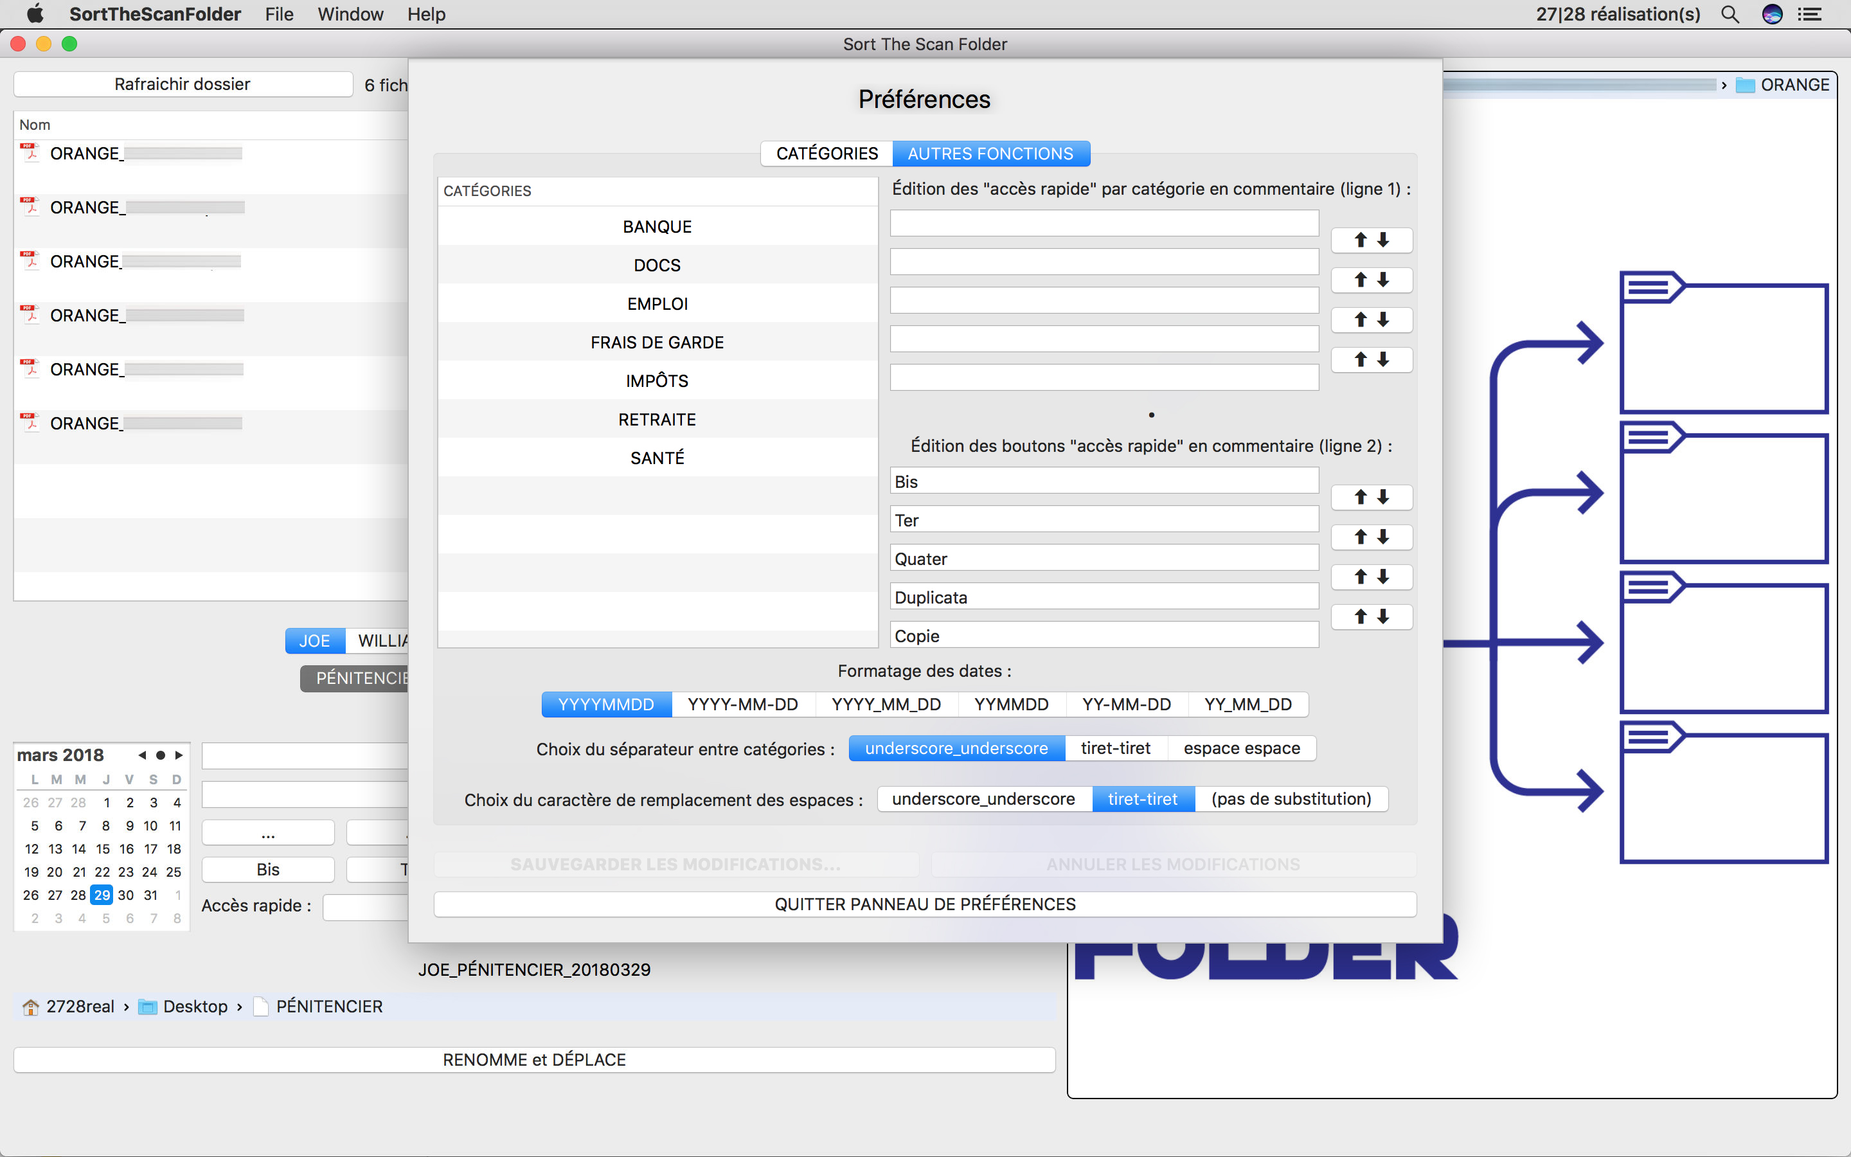The image size is (1851, 1157).
Task: Click the Quater text field
Action: pyautogui.click(x=1104, y=559)
